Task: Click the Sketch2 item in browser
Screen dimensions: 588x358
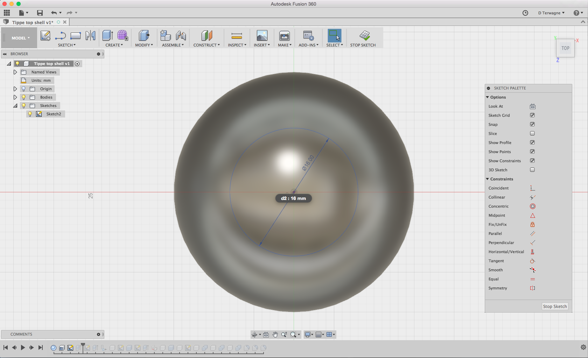Action: click(x=54, y=114)
